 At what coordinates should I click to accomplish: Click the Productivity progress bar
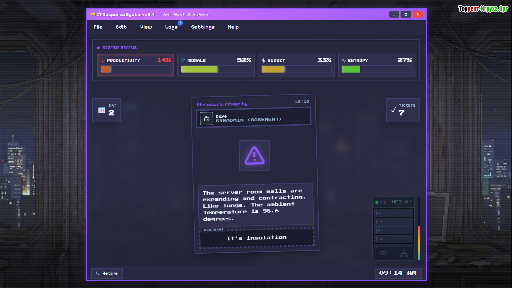click(135, 69)
